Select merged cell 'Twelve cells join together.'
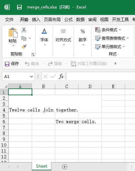This screenshot has height=171, width=135. [55, 104]
